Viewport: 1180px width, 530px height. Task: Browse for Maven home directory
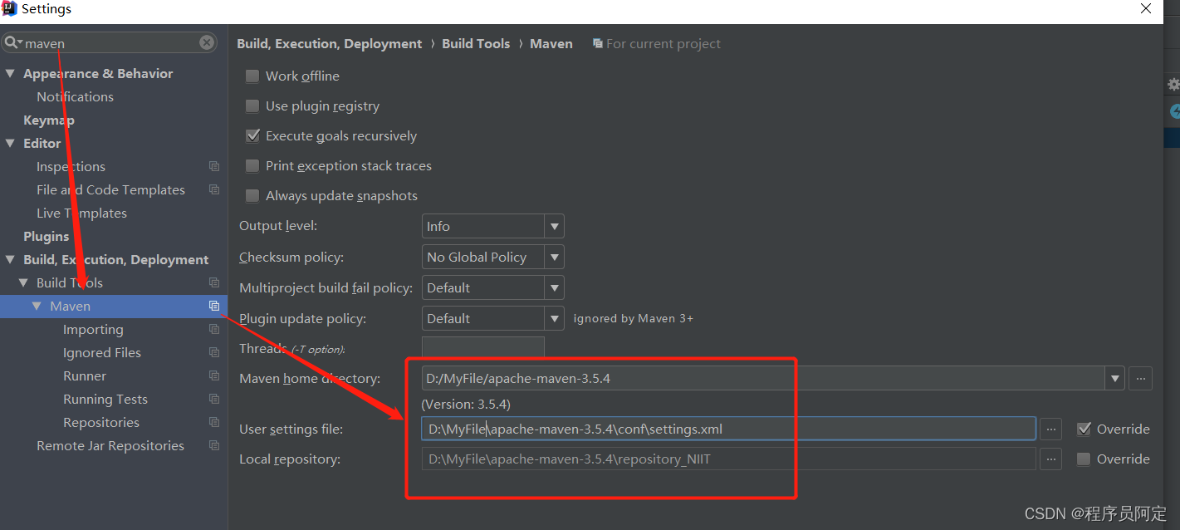click(1140, 378)
